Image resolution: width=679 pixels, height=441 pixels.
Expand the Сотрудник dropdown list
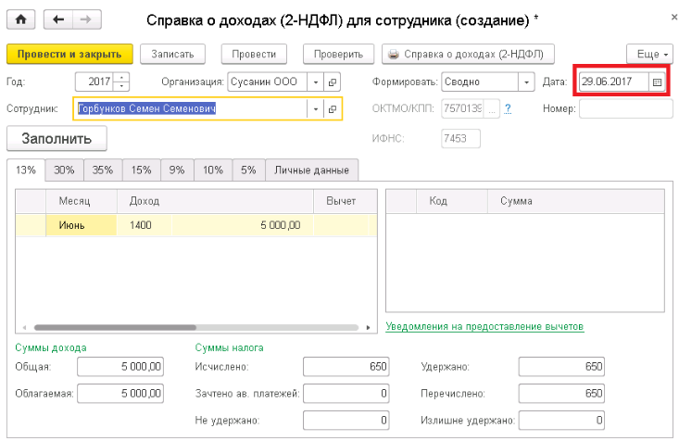coord(316,108)
